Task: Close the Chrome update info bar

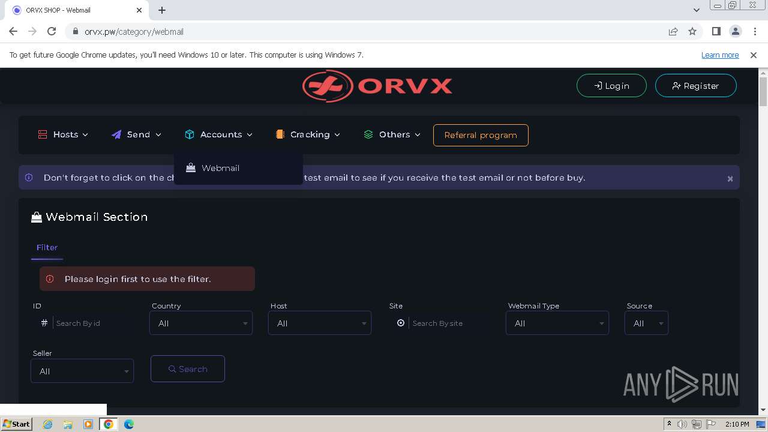Action: tap(754, 55)
